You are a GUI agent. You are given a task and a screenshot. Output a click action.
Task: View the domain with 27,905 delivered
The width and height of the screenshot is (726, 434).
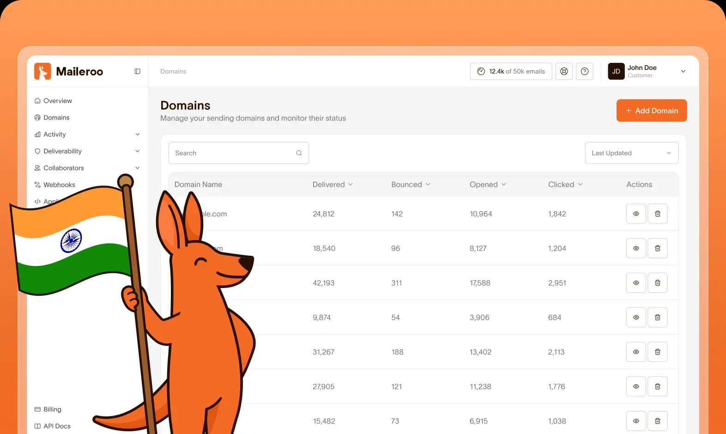pos(636,386)
